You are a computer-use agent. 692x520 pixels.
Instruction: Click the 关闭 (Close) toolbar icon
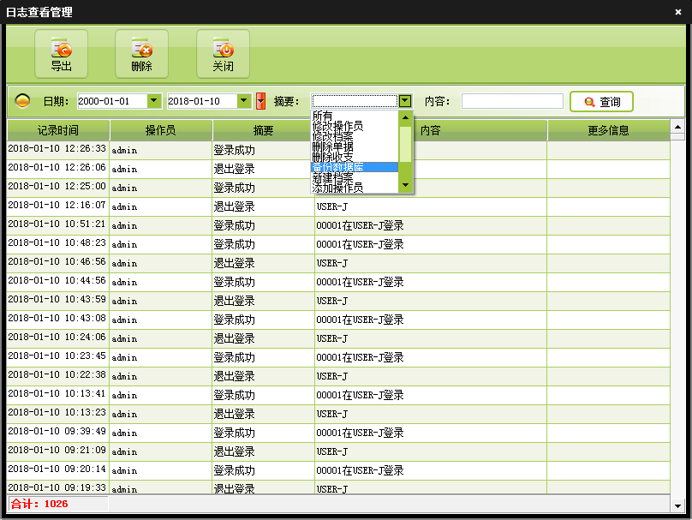pos(223,54)
